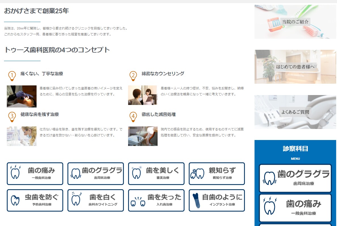Screen dimensions: 337x226
Task: Click the sterilization equipment photo
Action: click(143, 136)
